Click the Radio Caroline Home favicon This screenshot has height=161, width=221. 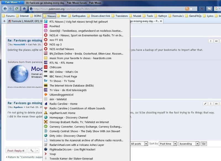[46, 104]
